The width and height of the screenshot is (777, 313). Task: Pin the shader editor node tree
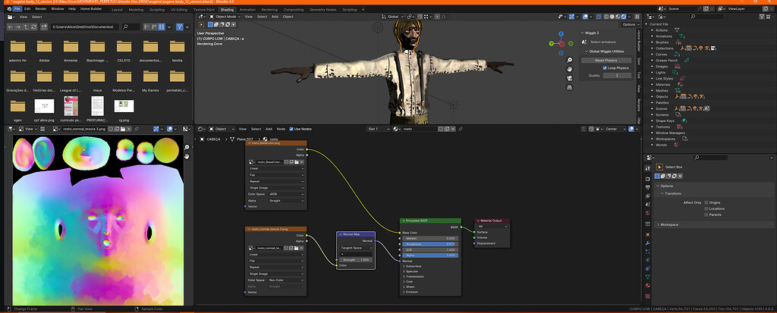pyautogui.click(x=461, y=129)
